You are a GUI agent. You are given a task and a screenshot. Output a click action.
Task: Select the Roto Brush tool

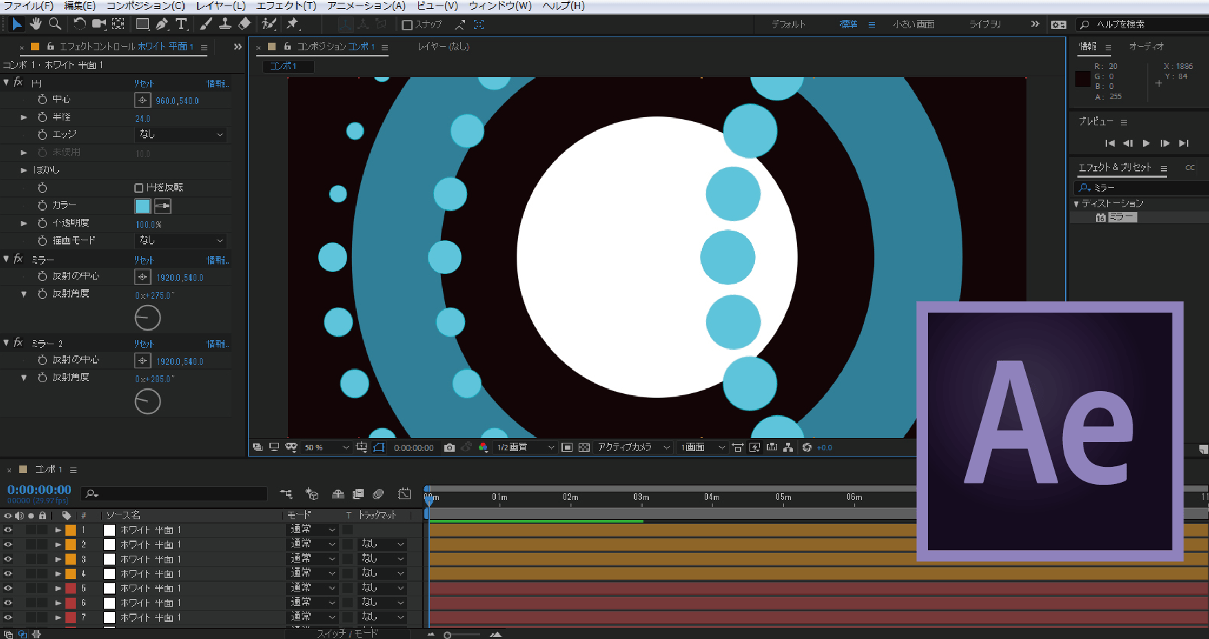pos(269,24)
